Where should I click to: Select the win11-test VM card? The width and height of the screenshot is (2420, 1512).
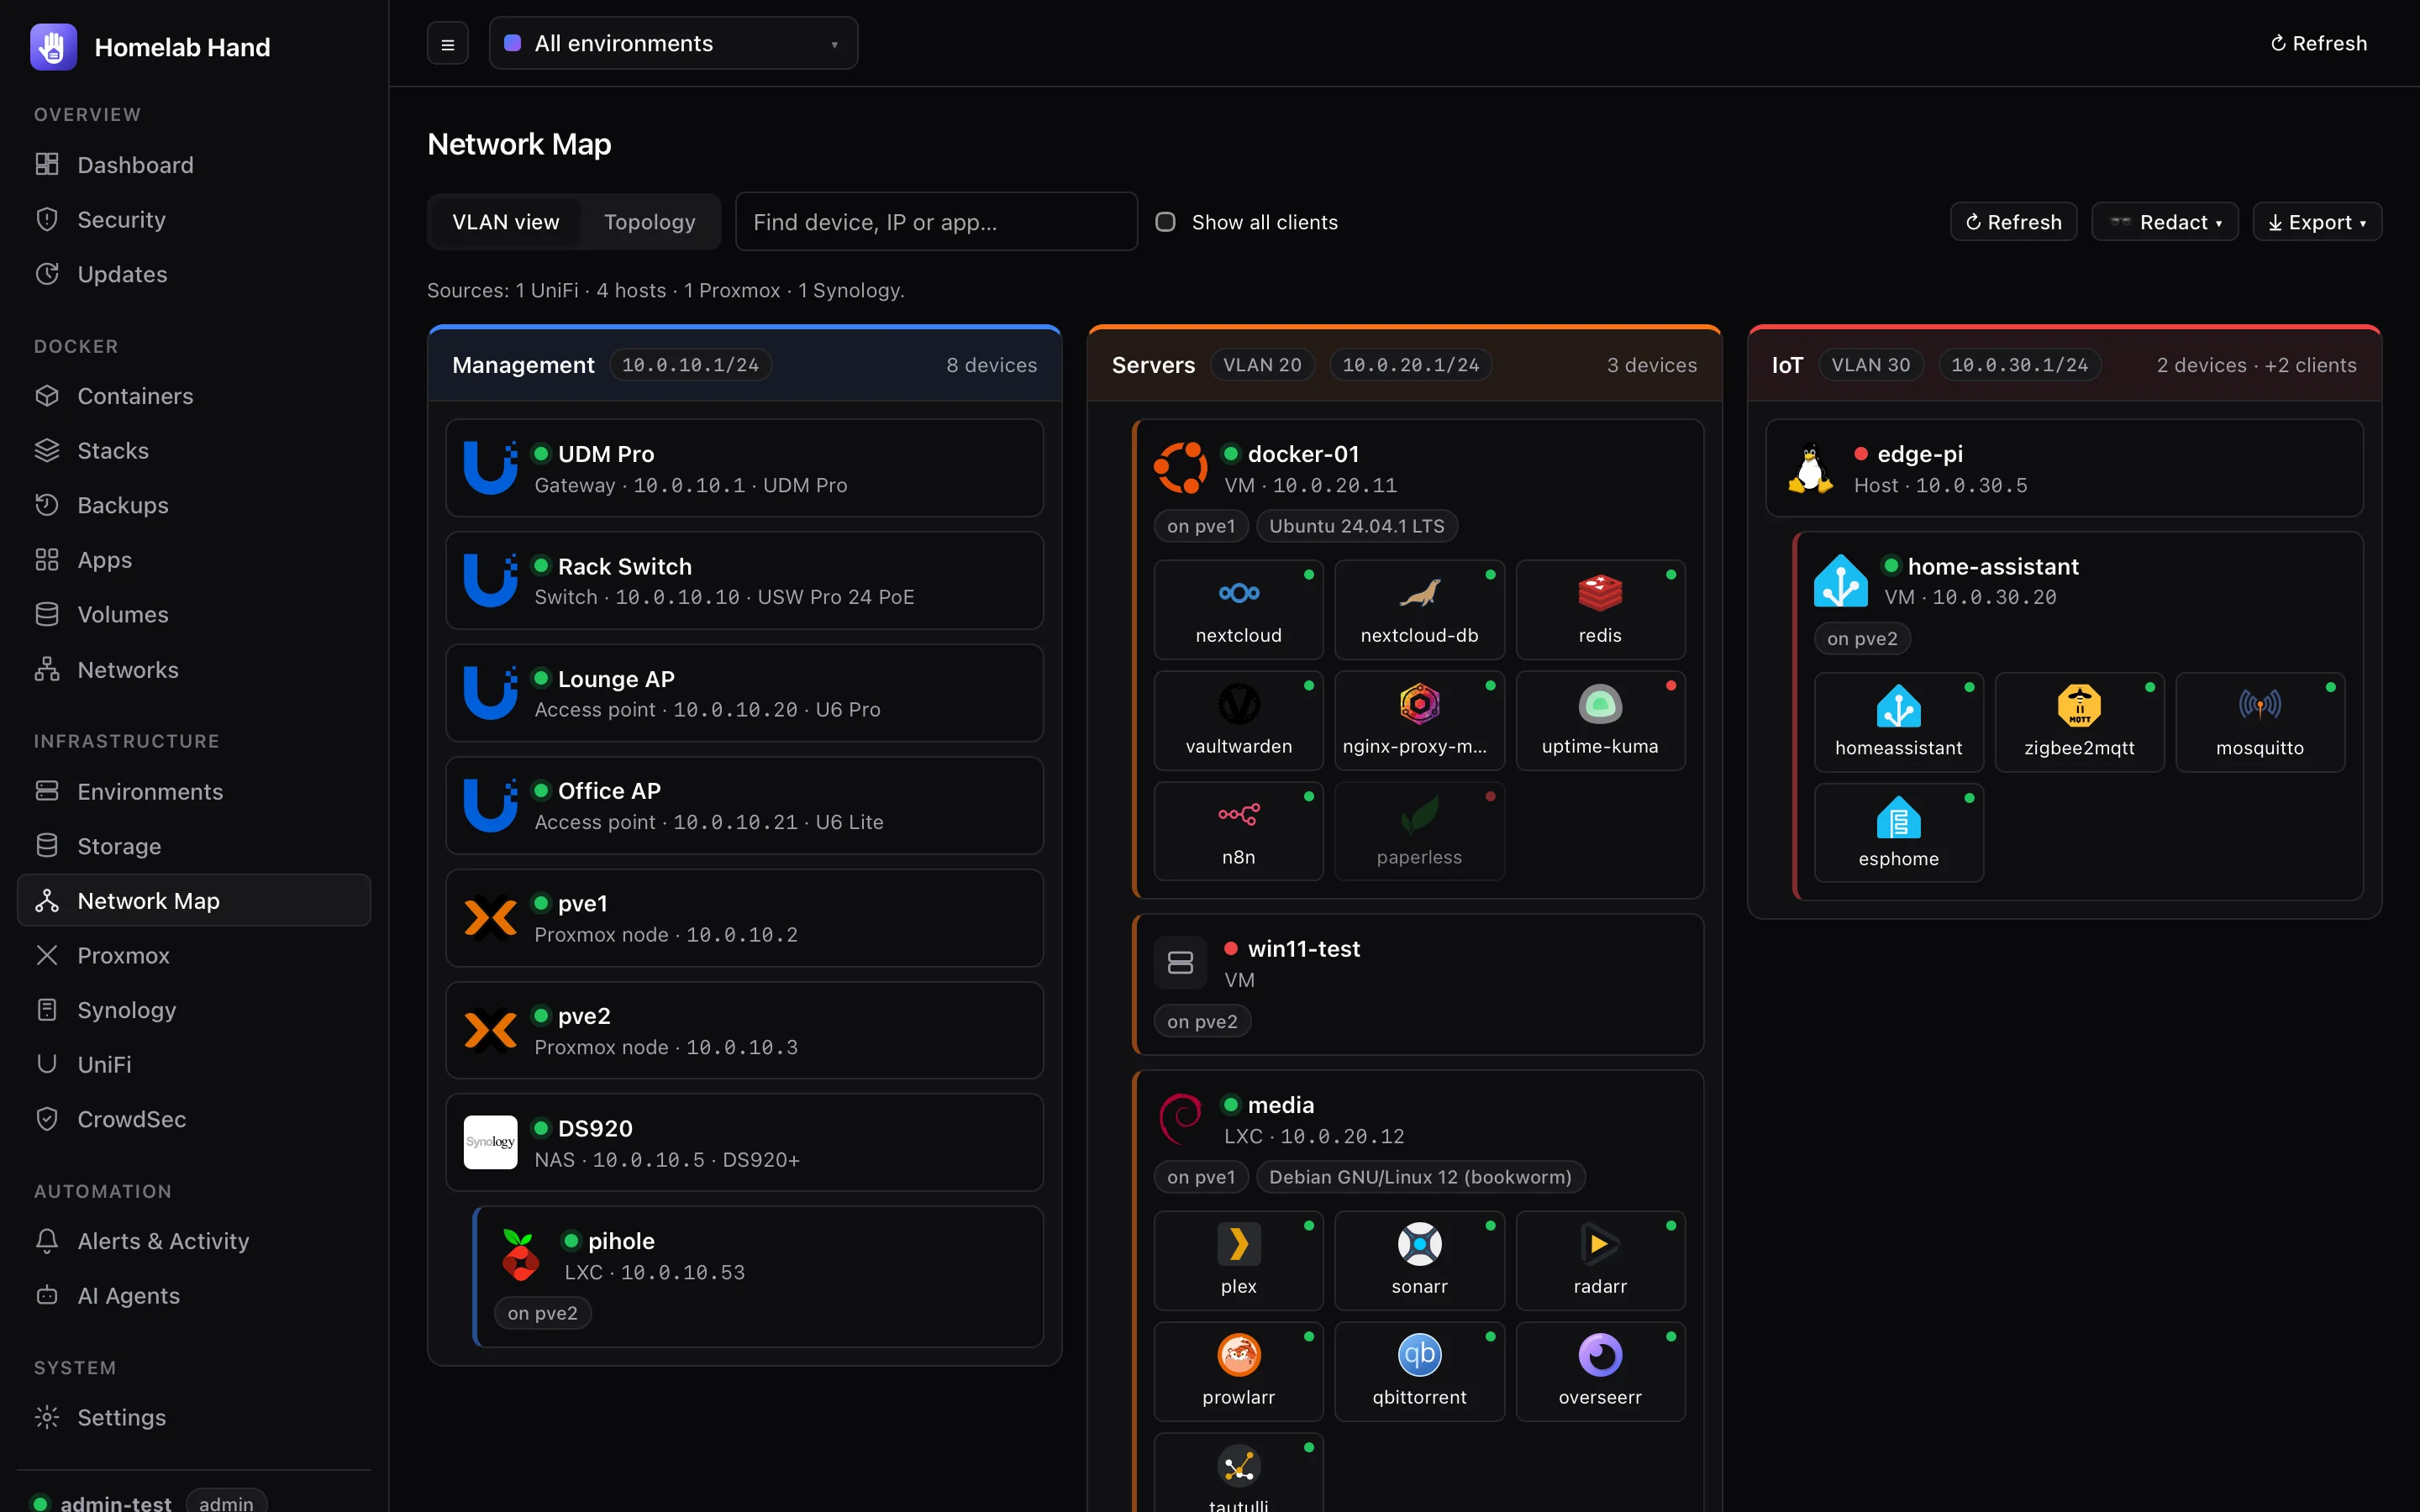pyautogui.click(x=1418, y=984)
